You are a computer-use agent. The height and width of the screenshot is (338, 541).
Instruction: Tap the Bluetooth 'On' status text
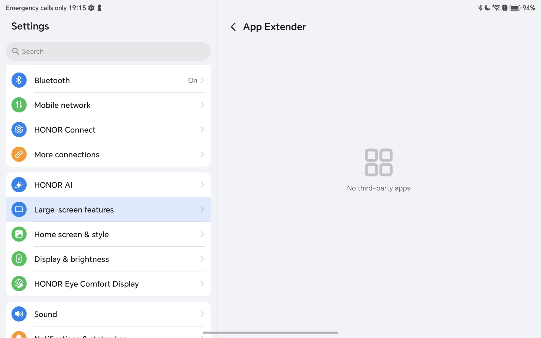[193, 80]
